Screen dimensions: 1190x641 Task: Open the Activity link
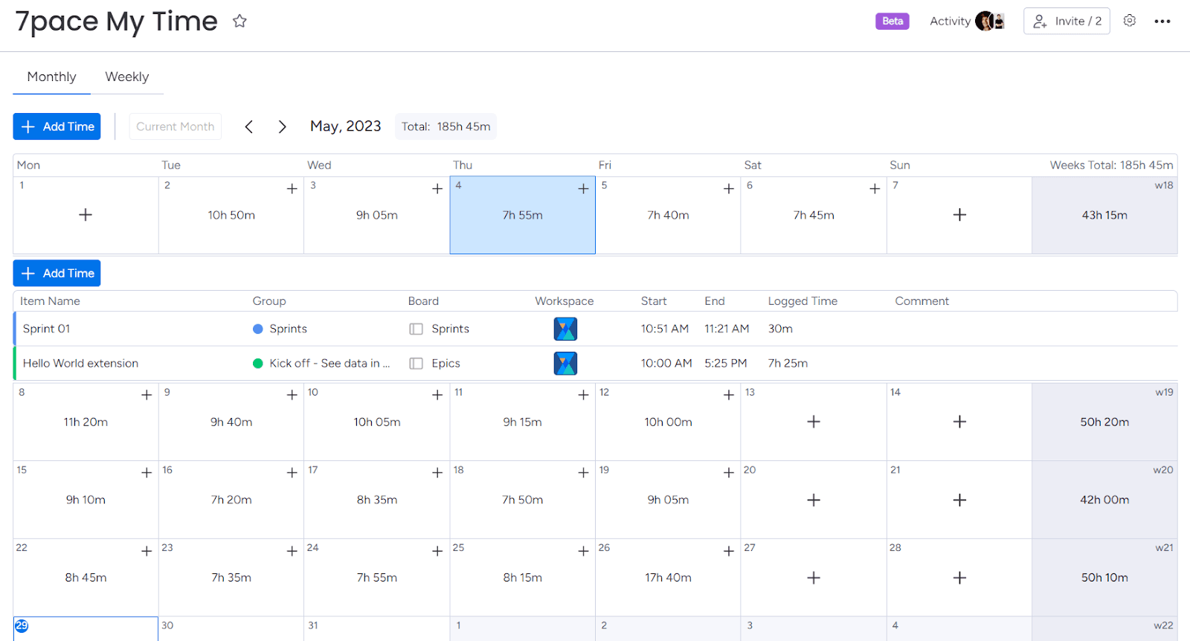coord(950,21)
